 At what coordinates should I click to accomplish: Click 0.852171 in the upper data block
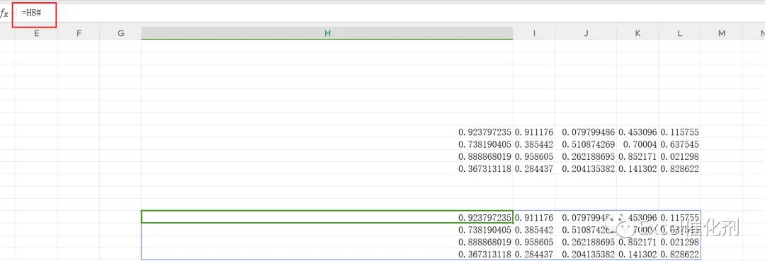click(637, 157)
